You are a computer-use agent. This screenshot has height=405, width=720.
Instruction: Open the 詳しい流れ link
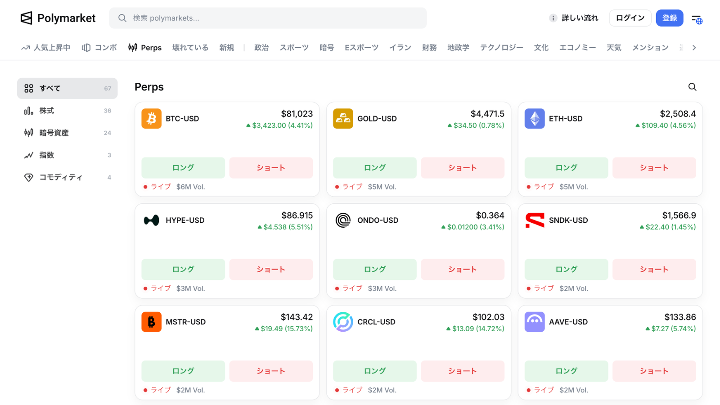coord(580,18)
